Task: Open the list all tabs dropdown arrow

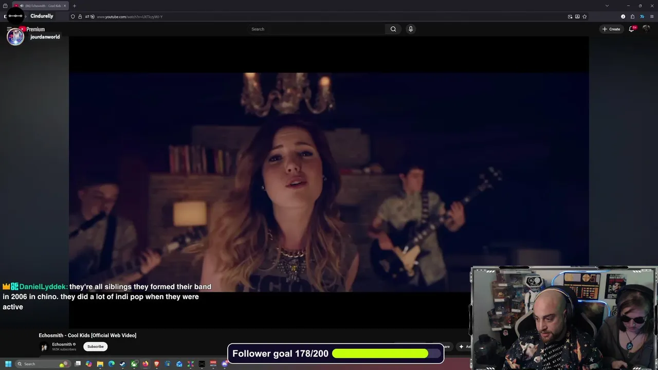Action: point(607,6)
